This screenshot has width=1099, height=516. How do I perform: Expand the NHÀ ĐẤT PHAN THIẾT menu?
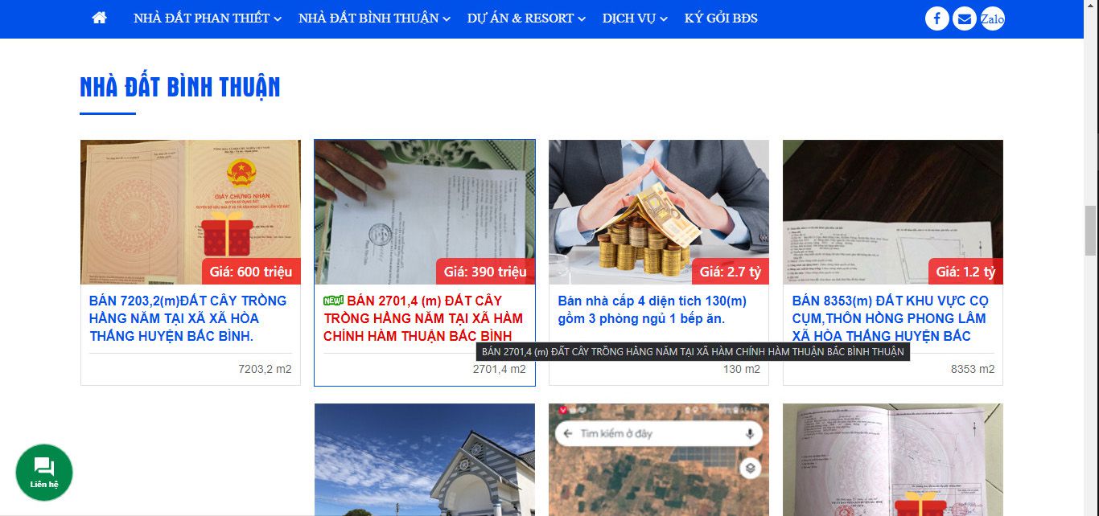point(208,18)
